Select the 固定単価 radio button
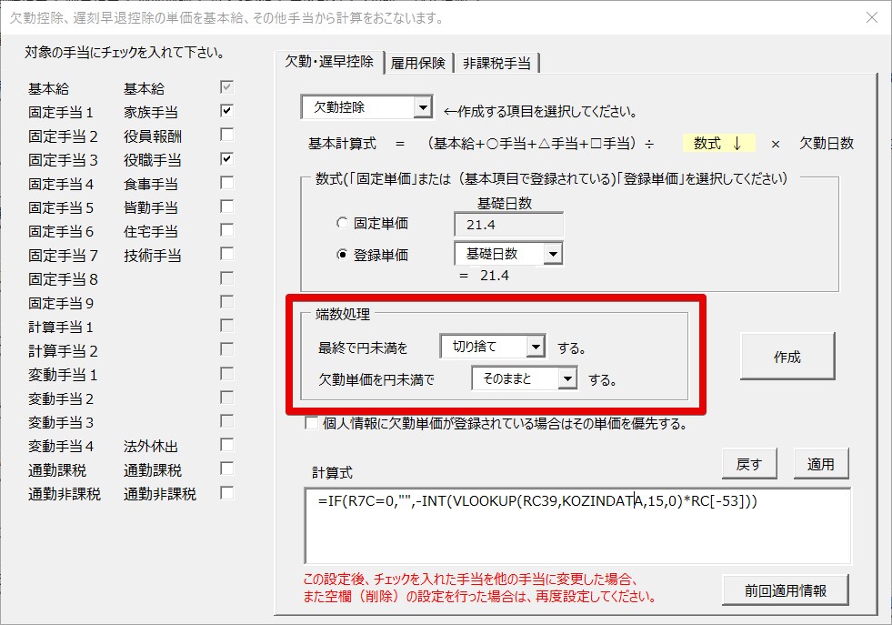The image size is (892, 625). 341,222
